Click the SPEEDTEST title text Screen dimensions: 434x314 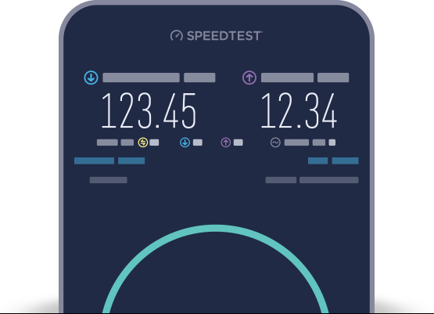(x=224, y=36)
